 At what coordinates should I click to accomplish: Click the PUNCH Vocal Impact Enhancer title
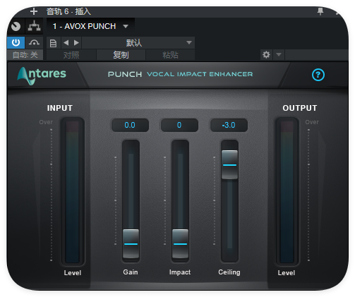pos(180,74)
